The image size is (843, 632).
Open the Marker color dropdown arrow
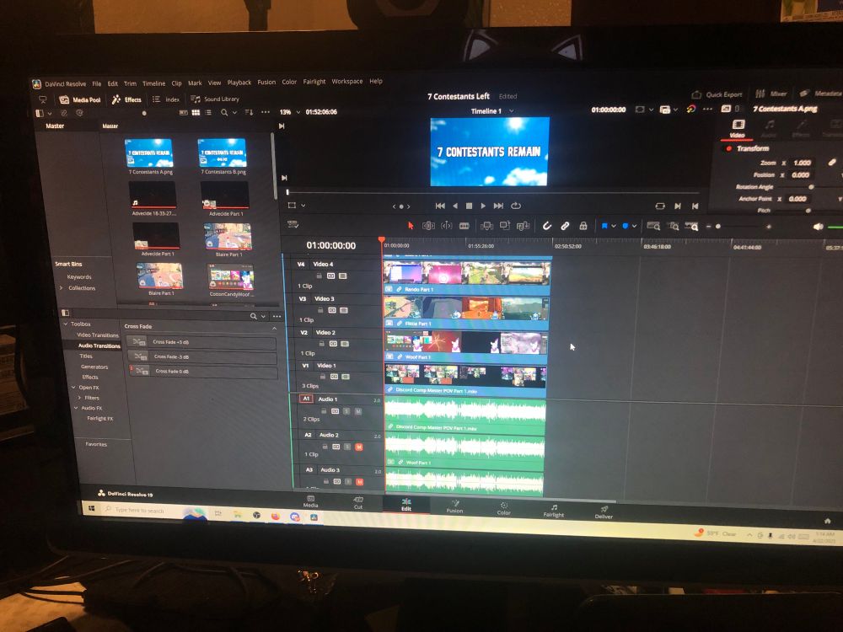[635, 226]
